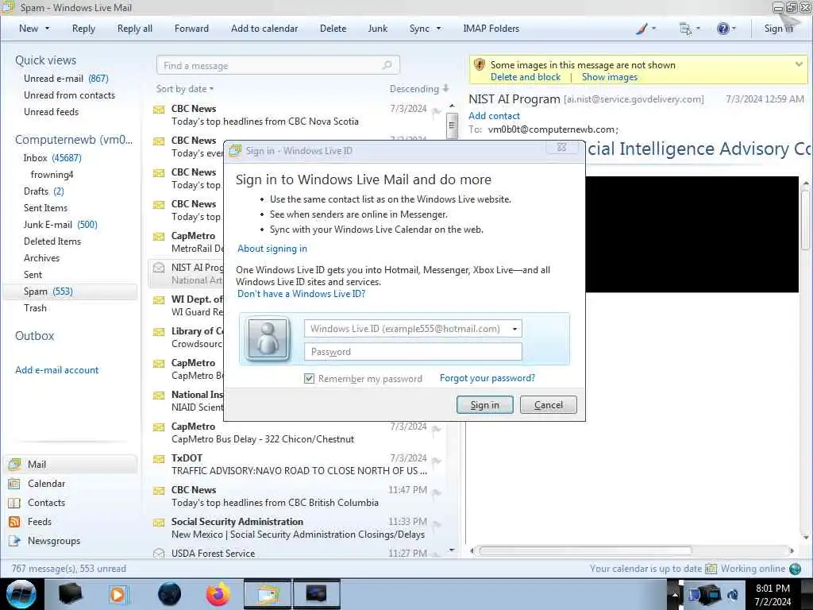Click Forgot your password link
Image resolution: width=813 pixels, height=610 pixels.
[487, 378]
